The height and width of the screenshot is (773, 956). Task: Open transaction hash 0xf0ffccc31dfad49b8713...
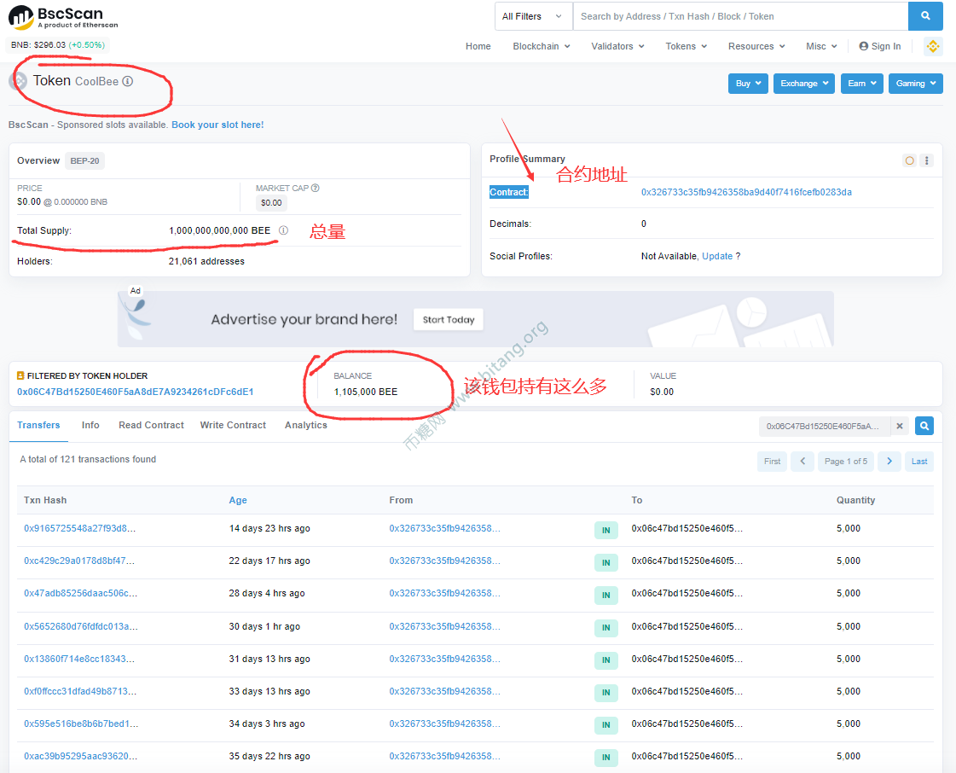pos(80,691)
